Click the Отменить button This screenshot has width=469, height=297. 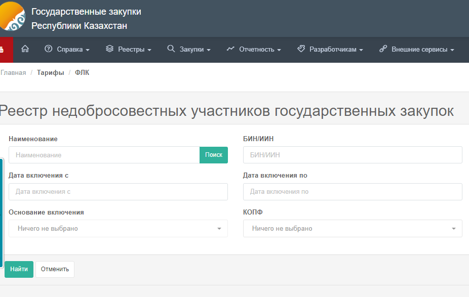click(55, 269)
